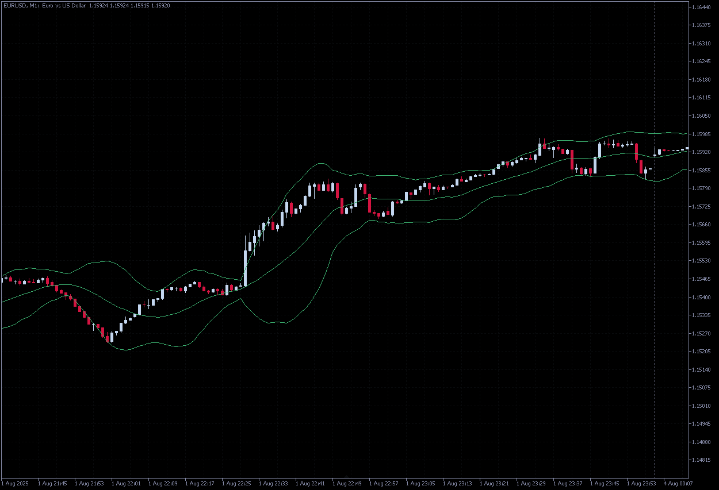Select the '1 Aug 22:25' time axis label
Viewport: 719px width, 490px height.
coord(236,483)
